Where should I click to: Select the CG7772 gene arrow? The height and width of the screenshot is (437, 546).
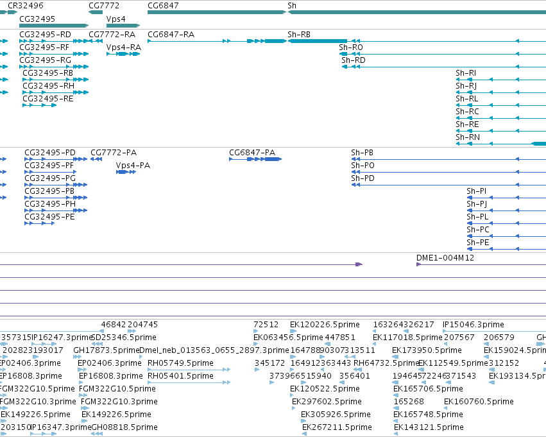click(96, 12)
